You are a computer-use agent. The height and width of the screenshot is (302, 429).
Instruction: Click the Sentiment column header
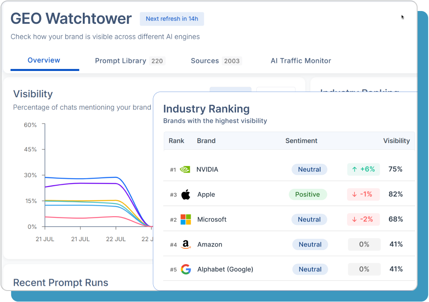pos(301,140)
